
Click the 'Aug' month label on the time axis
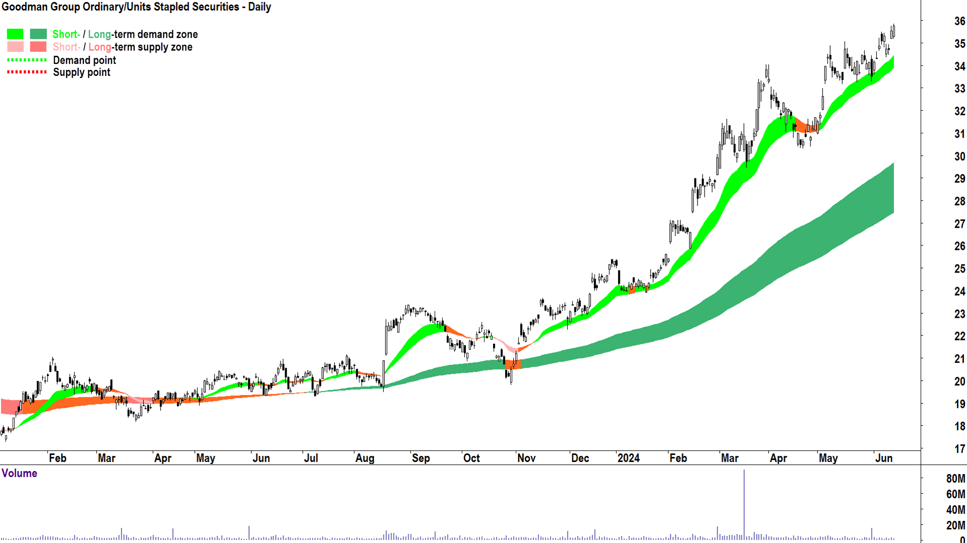365,458
